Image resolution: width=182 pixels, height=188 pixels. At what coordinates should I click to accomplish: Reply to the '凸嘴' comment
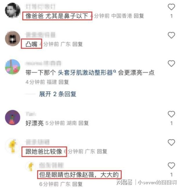[78, 44]
